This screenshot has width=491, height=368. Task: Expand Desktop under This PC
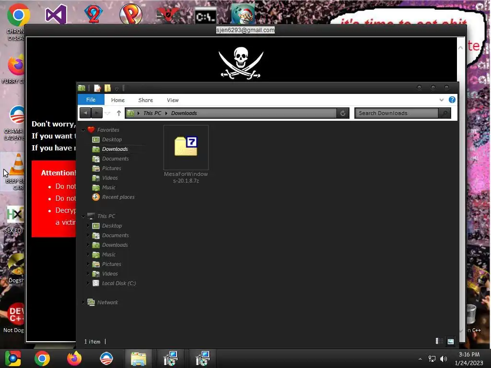click(x=88, y=226)
